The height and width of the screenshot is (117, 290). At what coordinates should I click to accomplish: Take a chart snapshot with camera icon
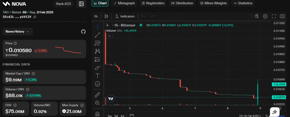point(282,16)
